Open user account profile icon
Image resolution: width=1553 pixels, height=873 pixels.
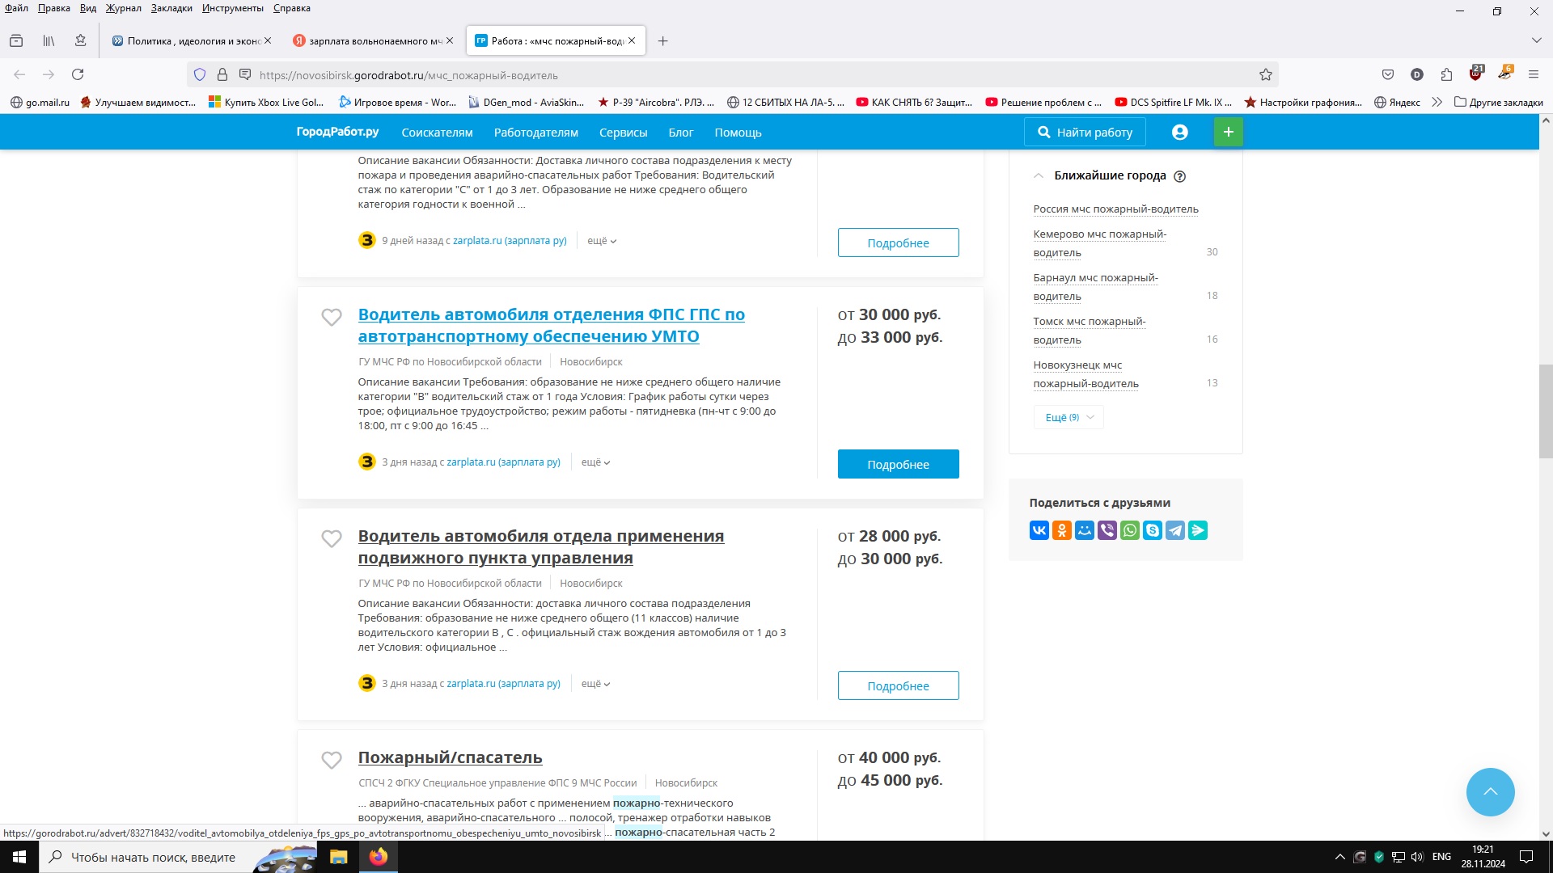(x=1180, y=133)
